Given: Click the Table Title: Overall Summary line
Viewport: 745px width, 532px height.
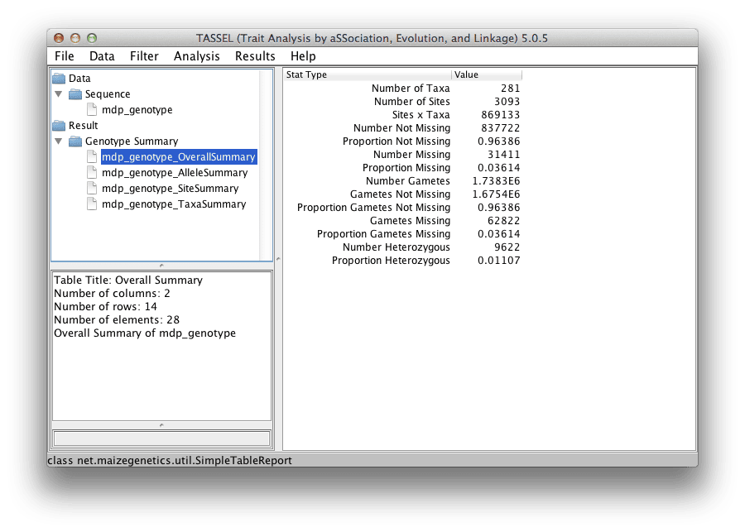Looking at the screenshot, I should pyautogui.click(x=128, y=280).
